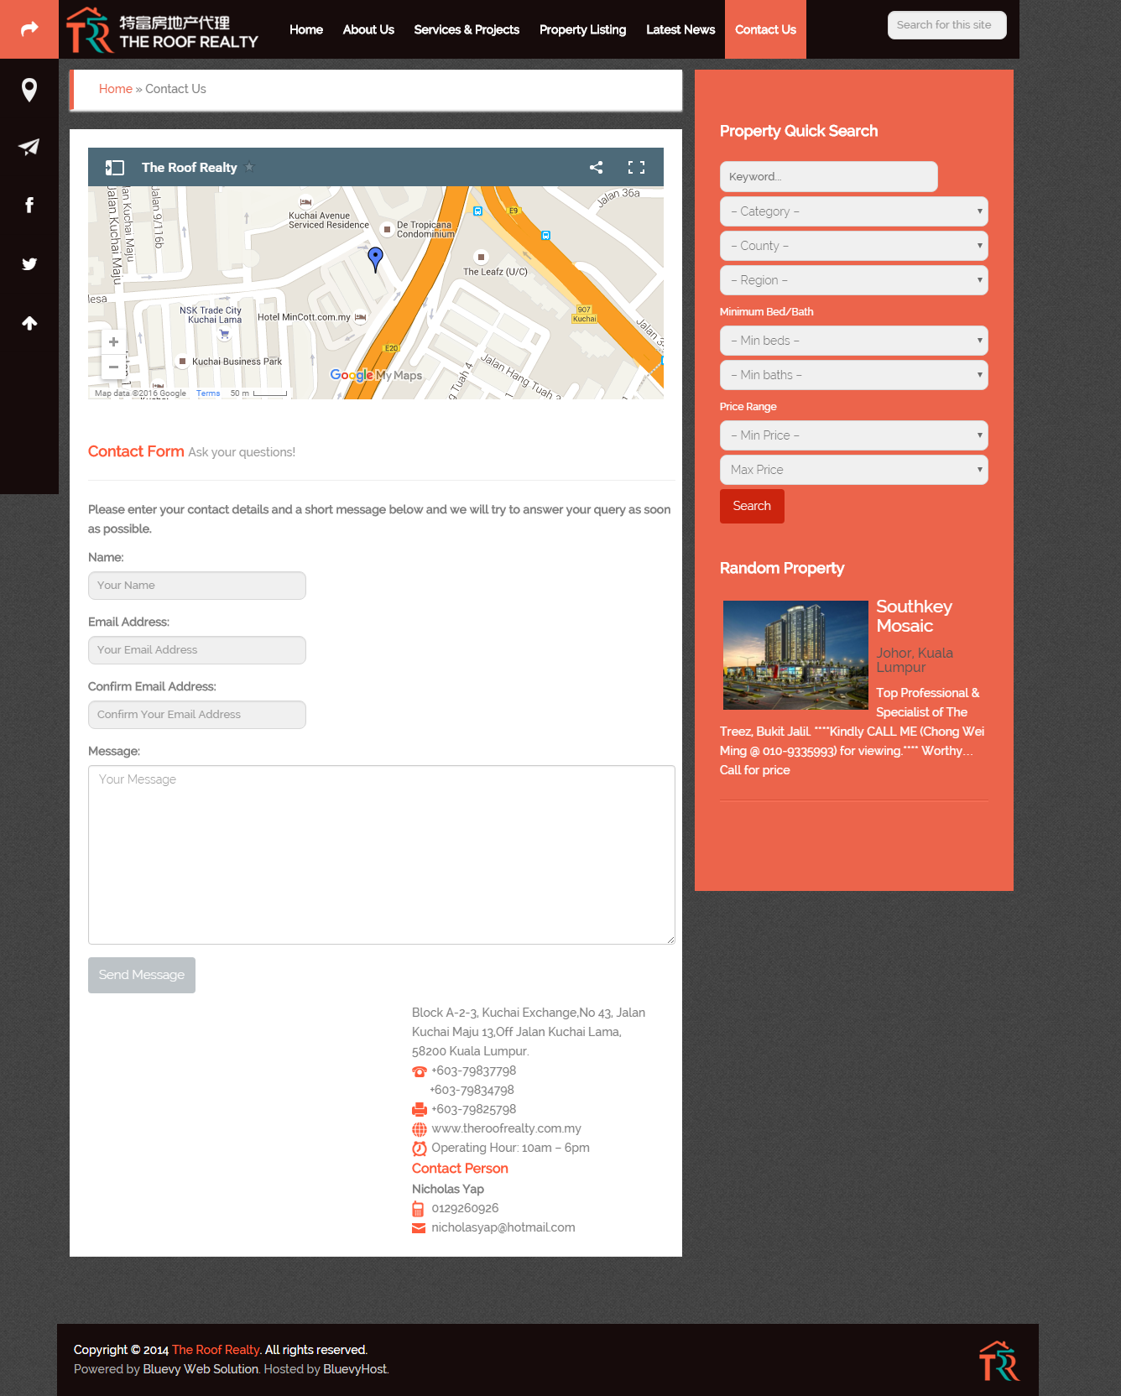Click the +603-79837798 phone number
1121x1396 pixels.
[x=474, y=1070]
